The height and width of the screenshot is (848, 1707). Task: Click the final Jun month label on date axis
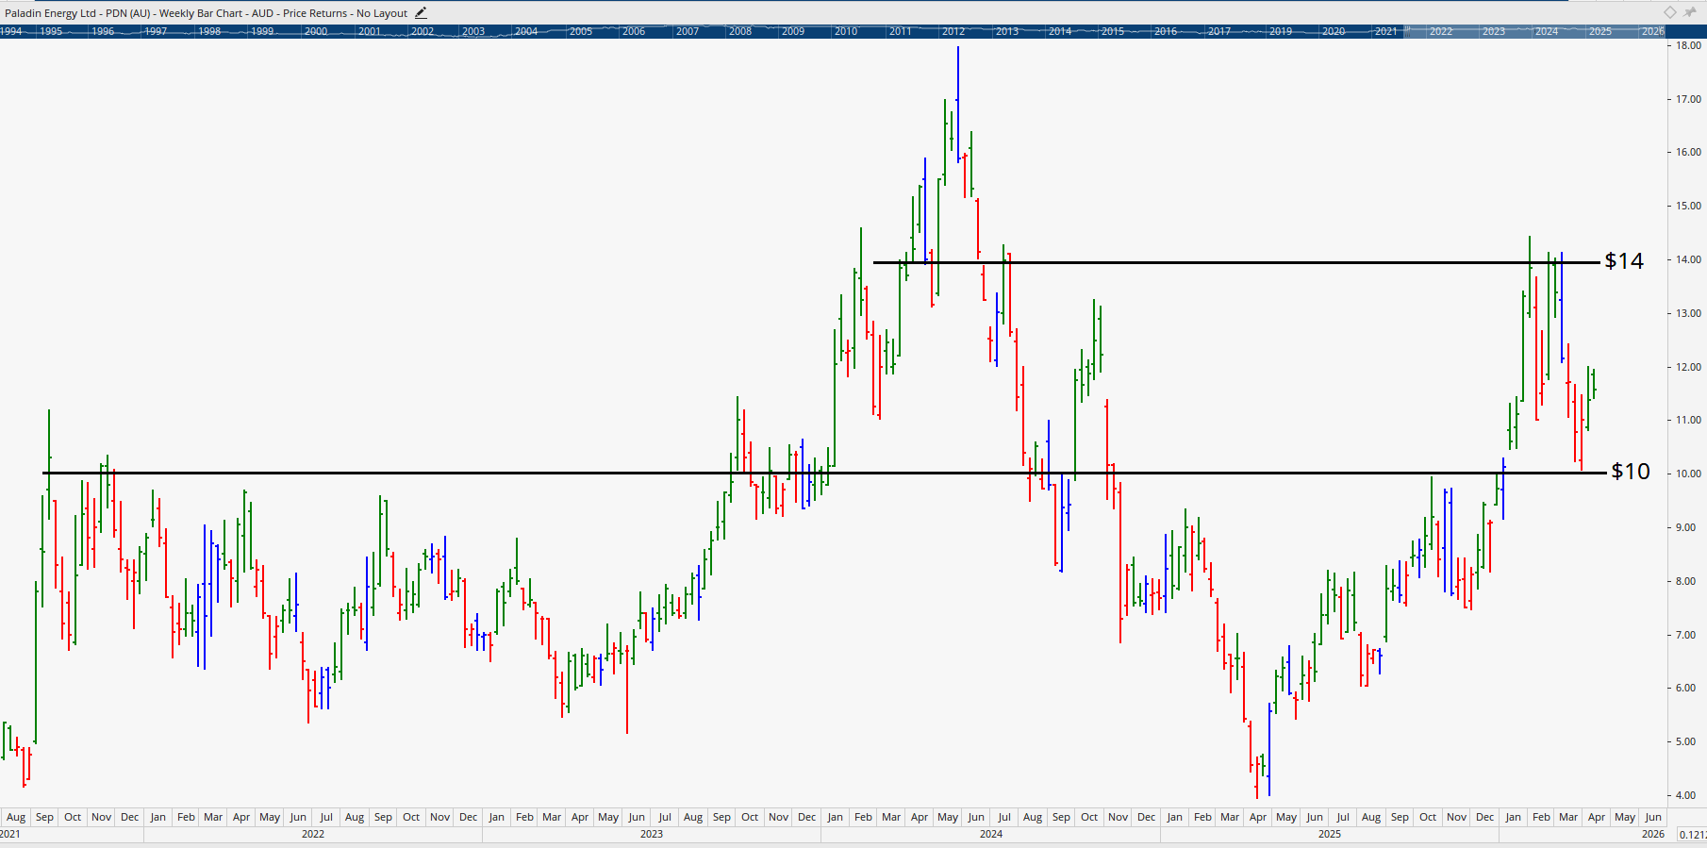coord(1652,817)
